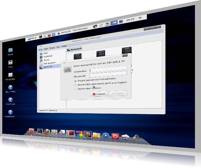Choose the Remember forever option
The image size is (201, 168).
coord(75,89)
